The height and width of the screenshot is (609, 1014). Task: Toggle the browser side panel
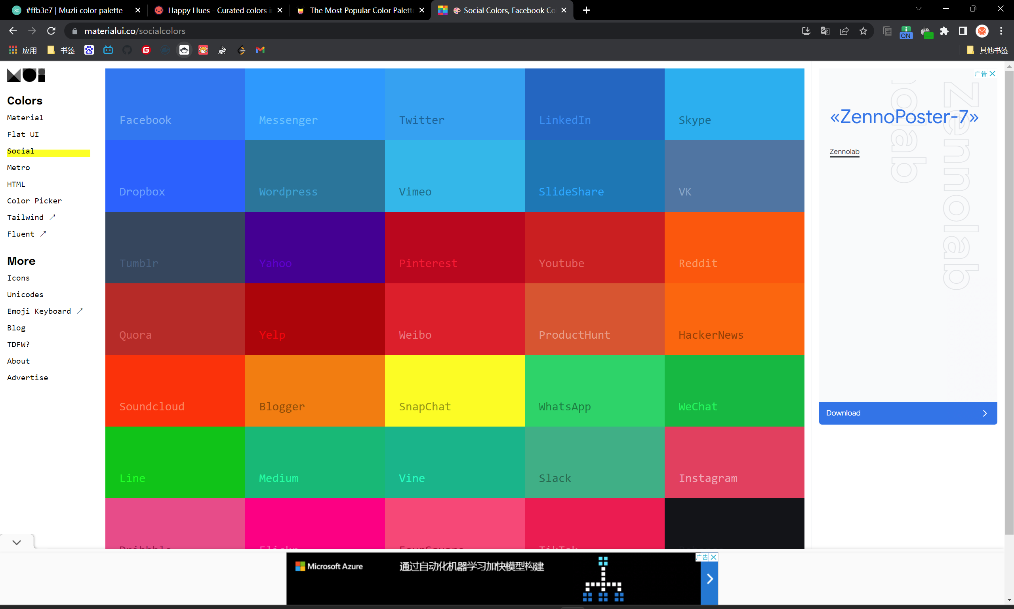963,31
